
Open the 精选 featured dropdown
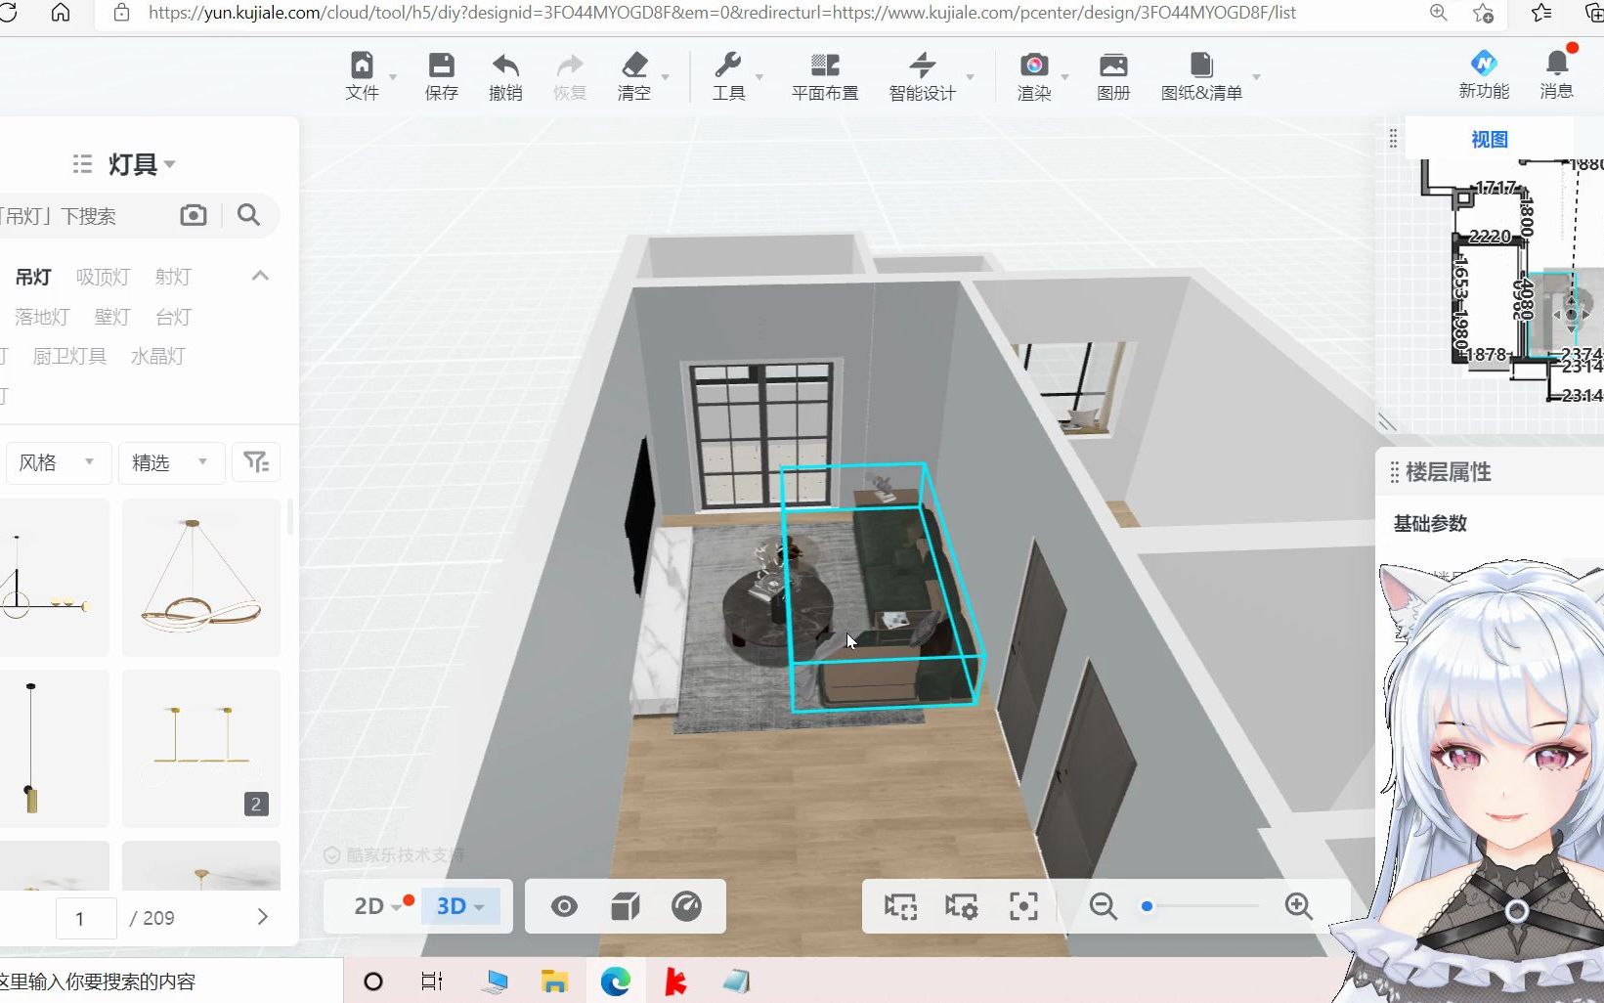click(x=171, y=461)
